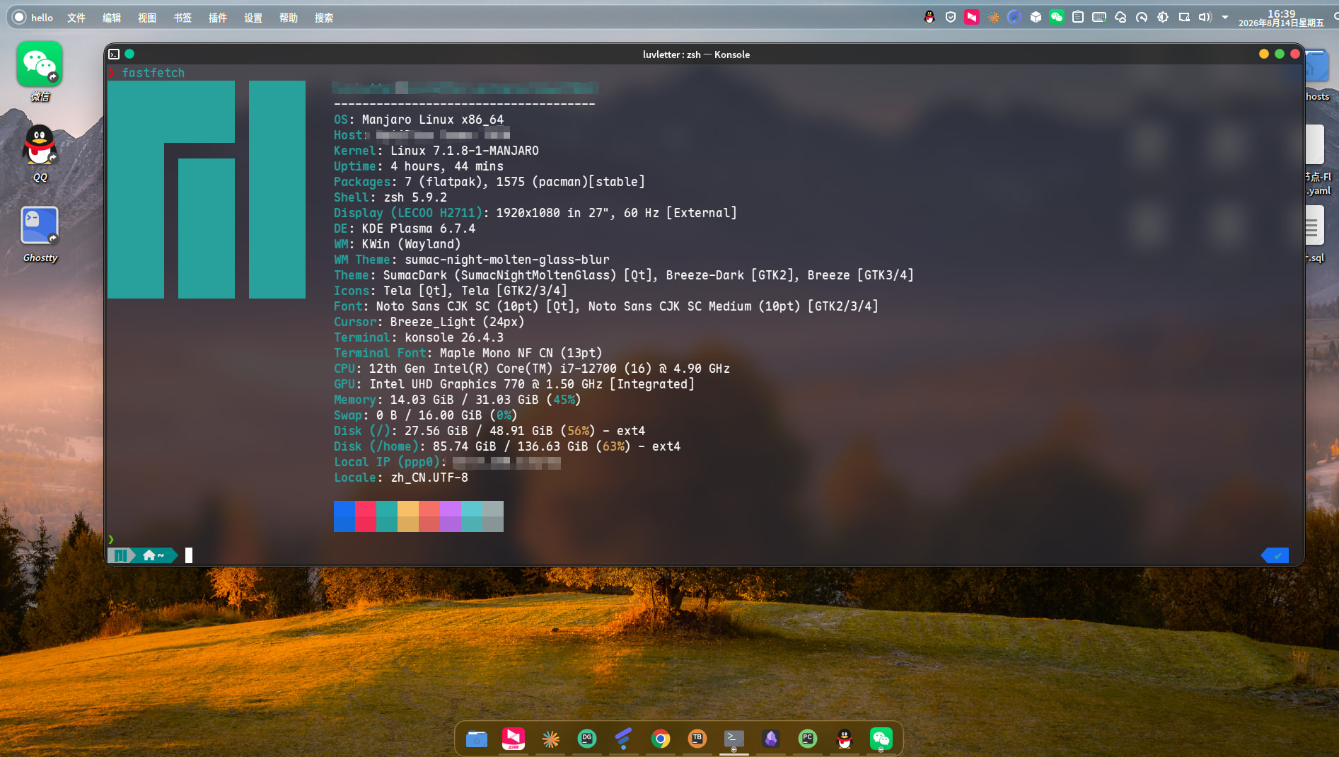Launch QQ from the dock
This screenshot has height=757, width=1339.
coord(845,739)
